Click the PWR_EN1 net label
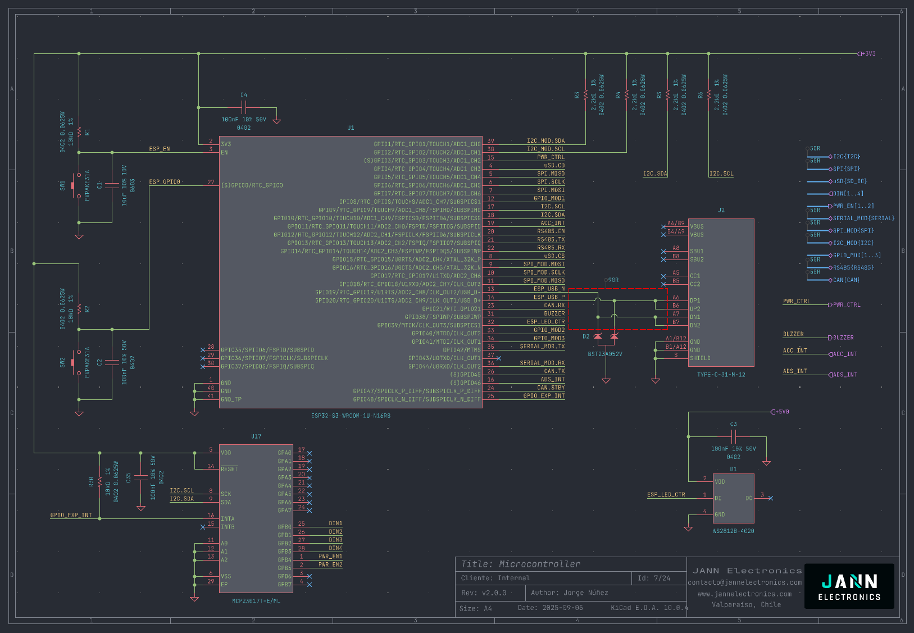This screenshot has height=633, width=914. [330, 557]
